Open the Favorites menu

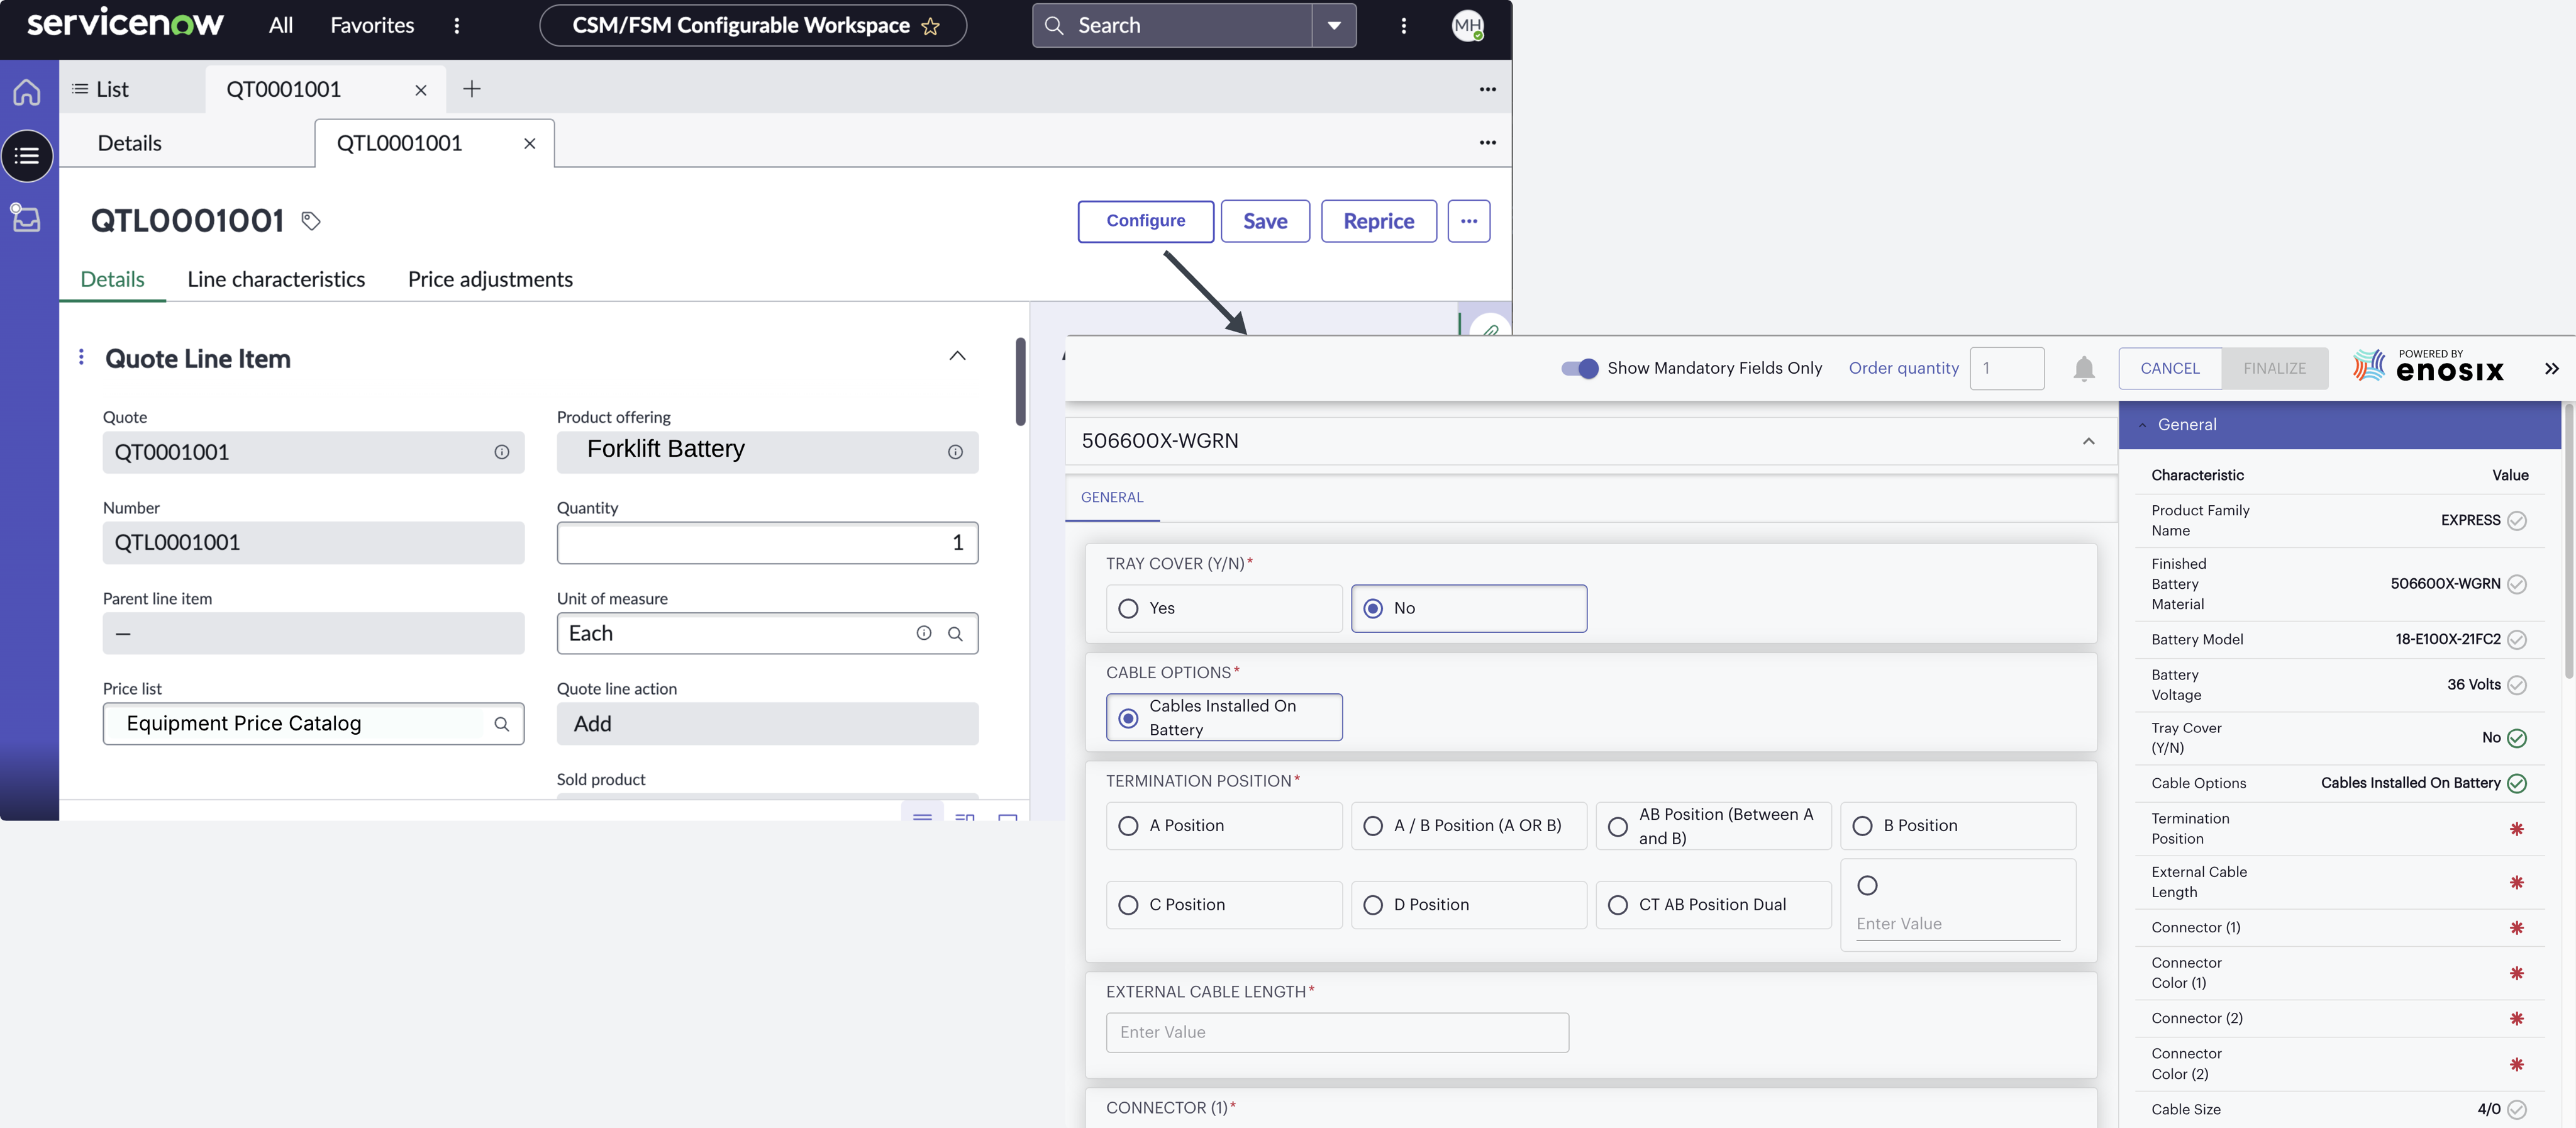(x=371, y=25)
